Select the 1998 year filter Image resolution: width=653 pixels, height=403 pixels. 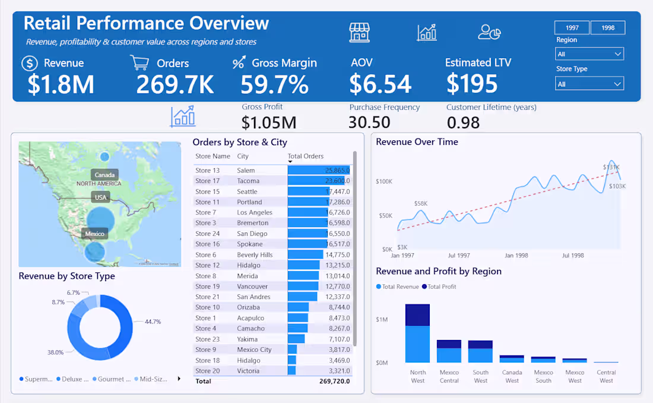(608, 27)
